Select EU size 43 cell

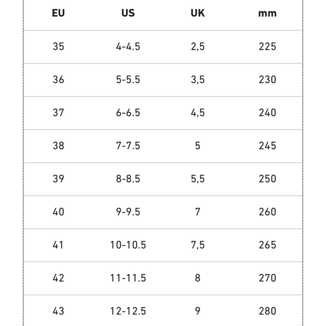58,311
